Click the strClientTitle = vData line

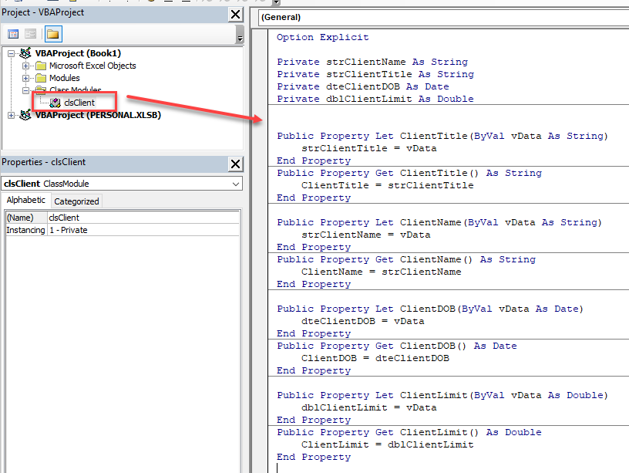[369, 149]
